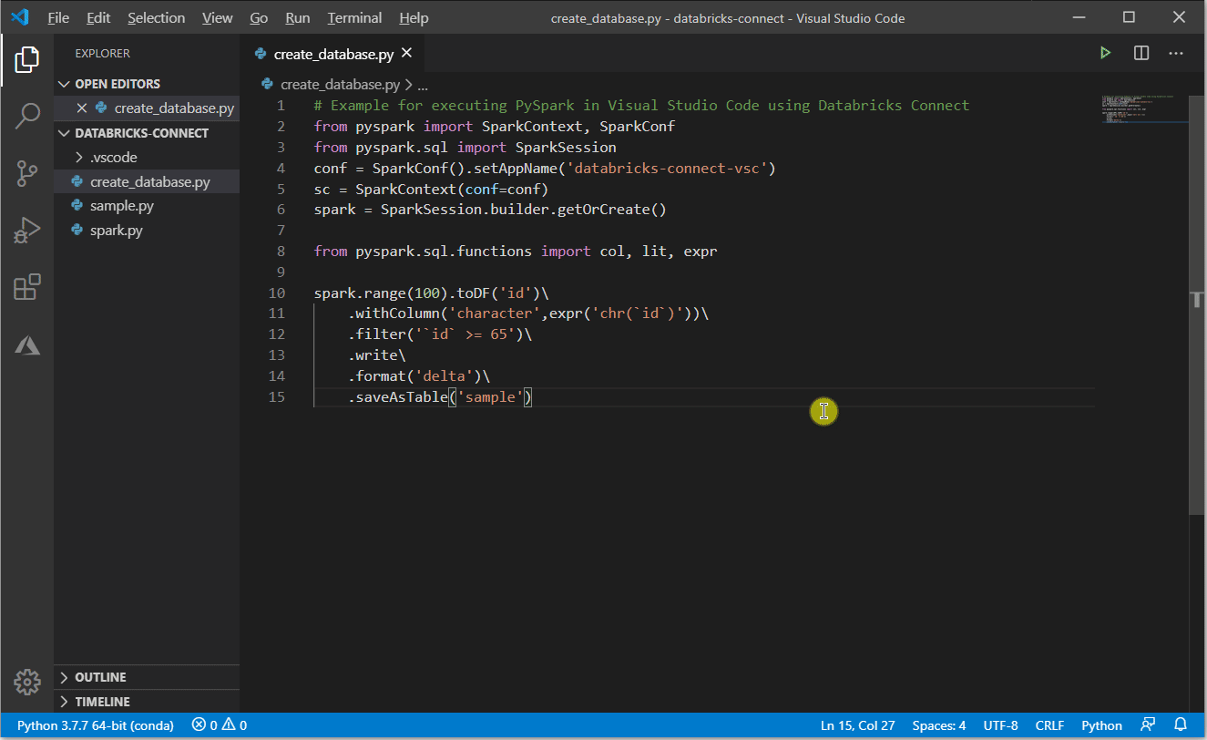The height and width of the screenshot is (740, 1207).
Task: Split the editor to the right
Action: pos(1141,53)
